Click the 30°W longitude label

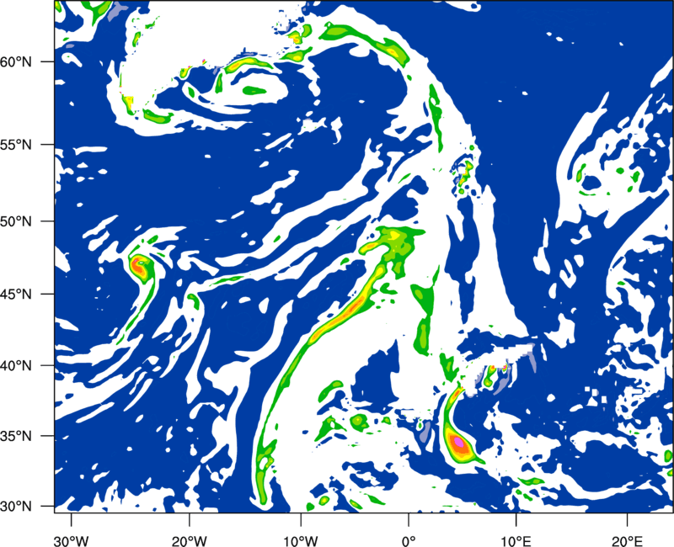[x=72, y=541]
